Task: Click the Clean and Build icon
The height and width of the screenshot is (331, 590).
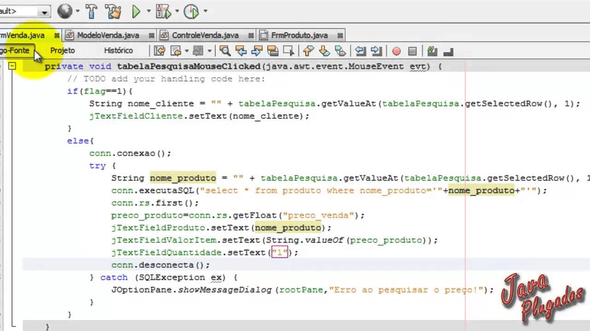Action: 113,11
